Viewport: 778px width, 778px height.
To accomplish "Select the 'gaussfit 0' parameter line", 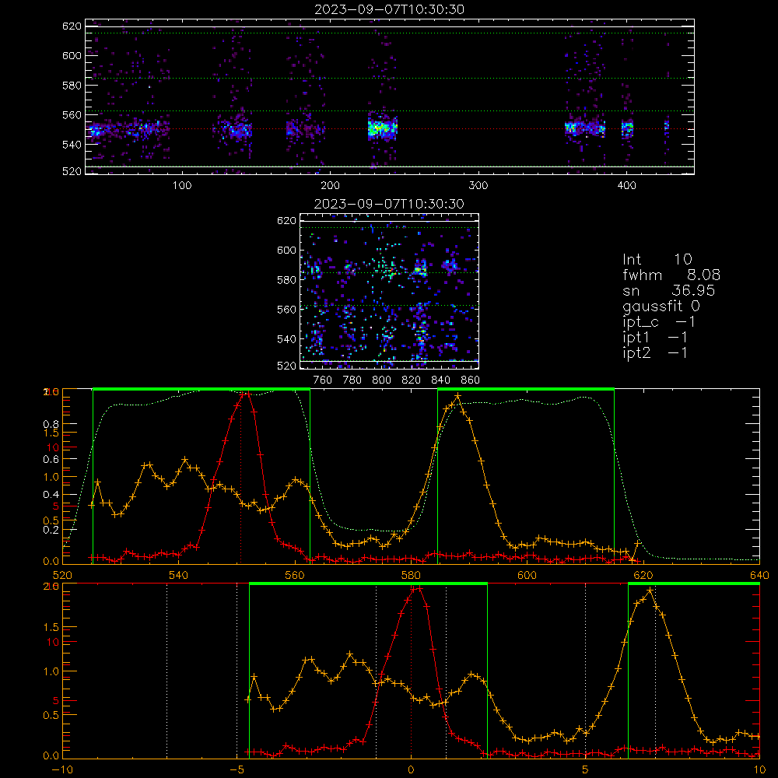I will click(661, 306).
